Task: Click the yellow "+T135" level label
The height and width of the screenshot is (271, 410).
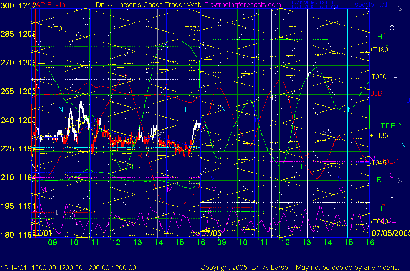Action: tap(379, 135)
